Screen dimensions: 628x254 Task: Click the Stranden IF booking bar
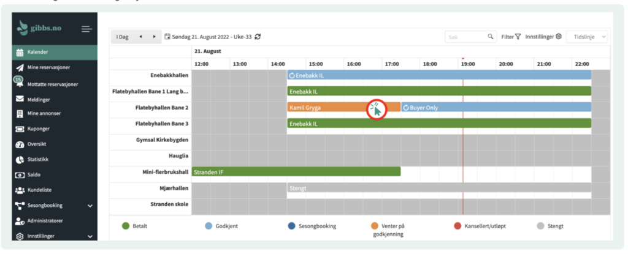tap(296, 172)
